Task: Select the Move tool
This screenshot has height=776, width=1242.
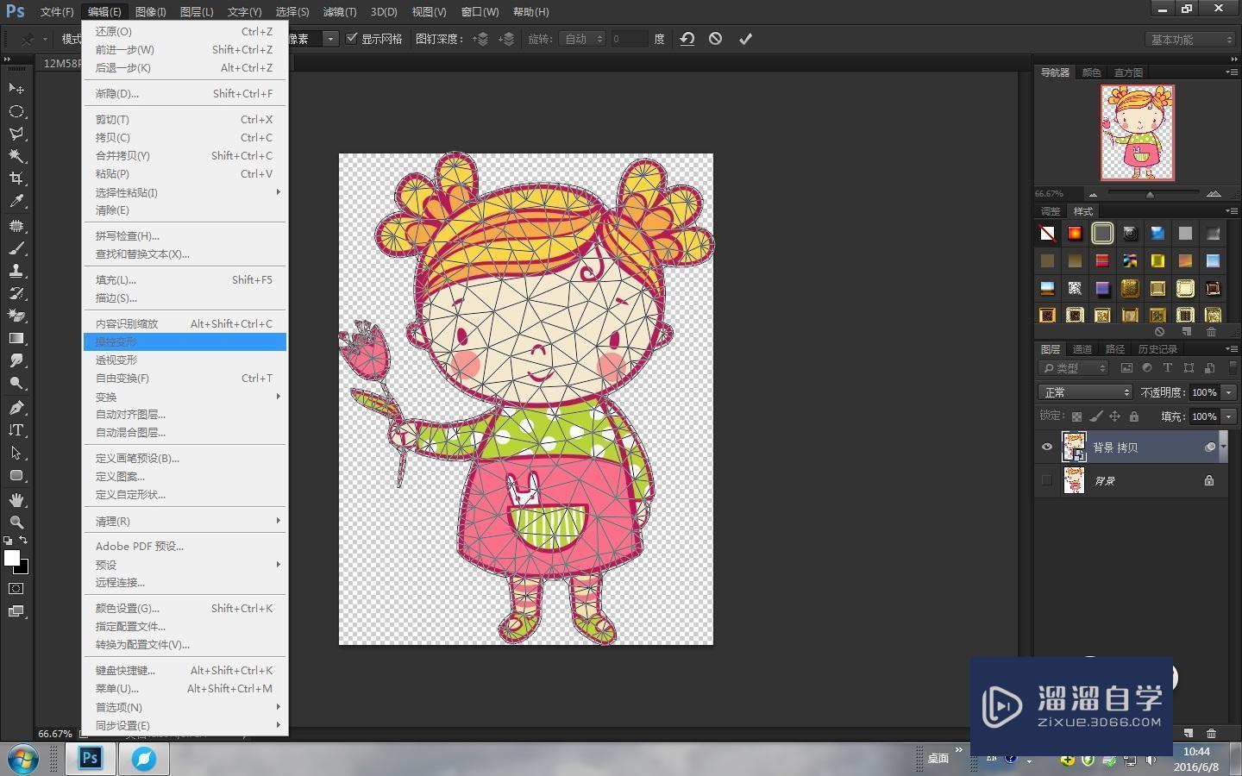Action: click(x=16, y=88)
